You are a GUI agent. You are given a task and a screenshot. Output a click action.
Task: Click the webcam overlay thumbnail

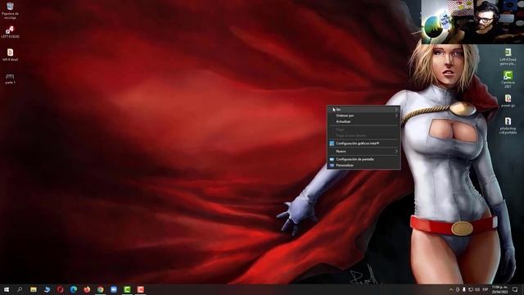(472, 22)
